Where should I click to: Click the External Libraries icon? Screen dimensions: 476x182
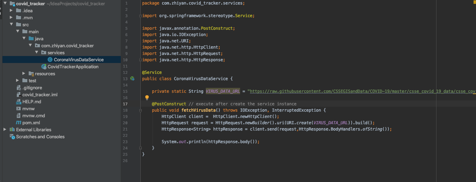12,130
